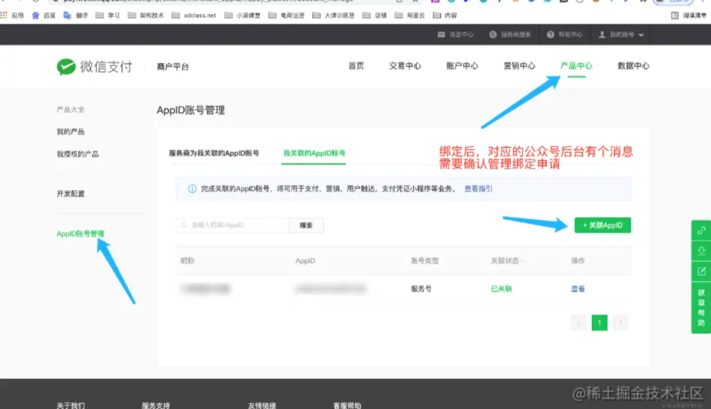This screenshot has width=711, height=409.
Task: Open the 电商运营 bookmark folder
Action: (x=286, y=15)
